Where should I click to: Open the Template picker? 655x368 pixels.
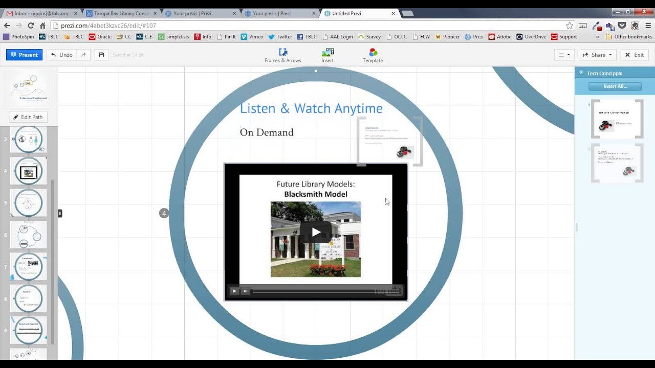click(372, 55)
